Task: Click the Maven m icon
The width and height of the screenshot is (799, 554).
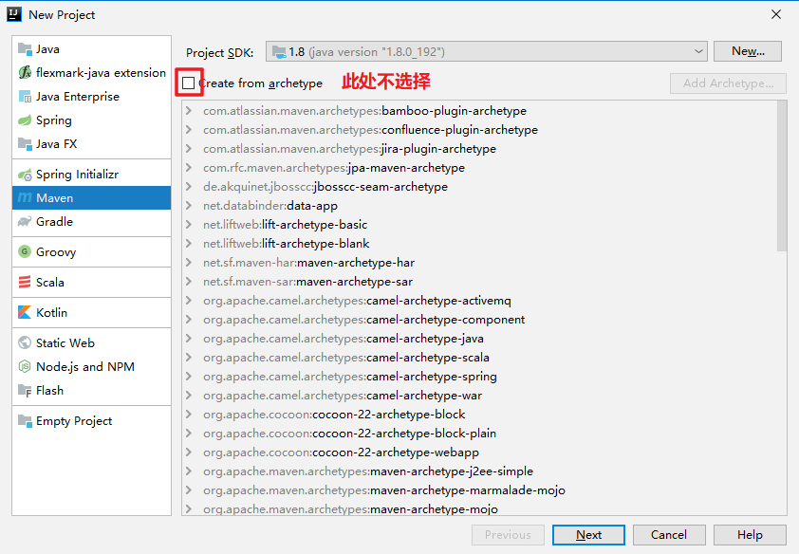Action: point(25,197)
